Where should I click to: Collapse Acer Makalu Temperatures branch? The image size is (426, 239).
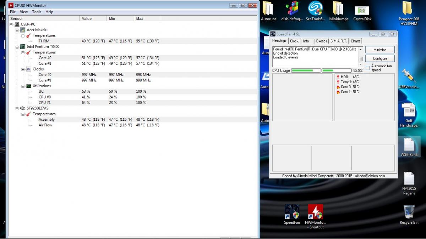[x=23, y=36]
